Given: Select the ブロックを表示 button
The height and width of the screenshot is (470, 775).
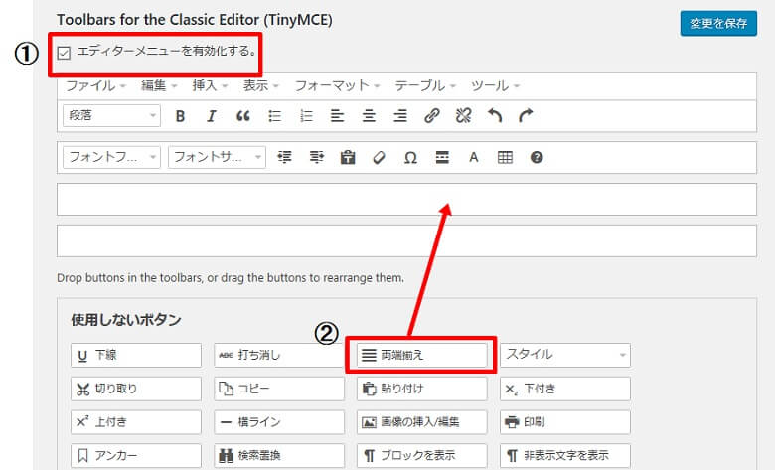Looking at the screenshot, I should click(x=421, y=456).
